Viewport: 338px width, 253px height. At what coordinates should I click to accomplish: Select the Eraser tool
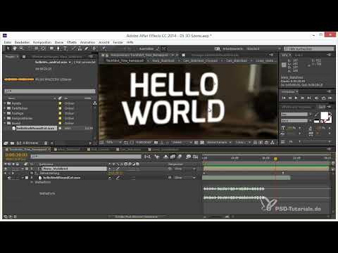pos(87,48)
